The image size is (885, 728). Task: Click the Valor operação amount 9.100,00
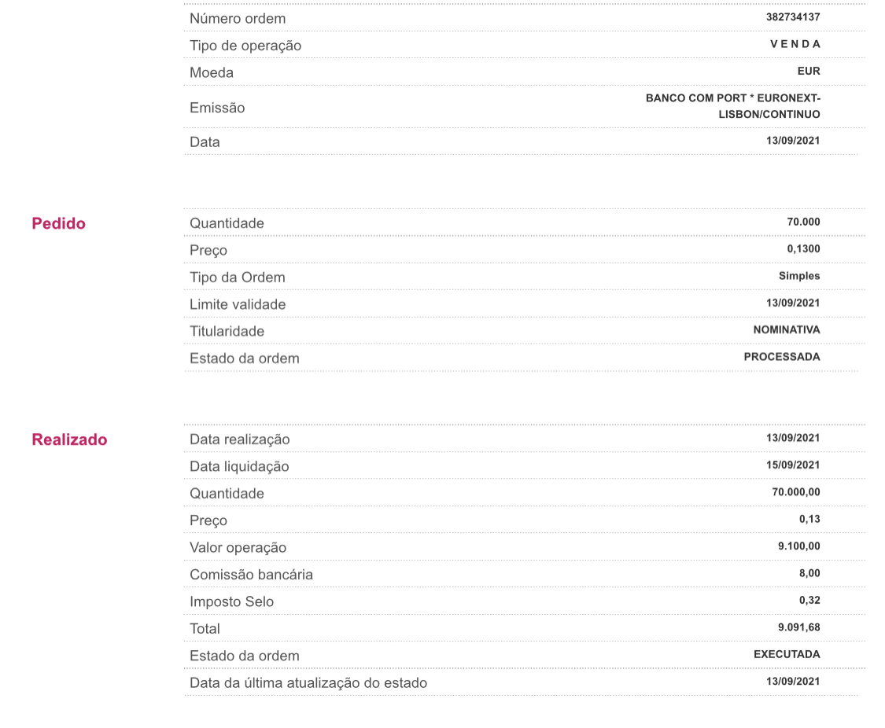pos(799,546)
